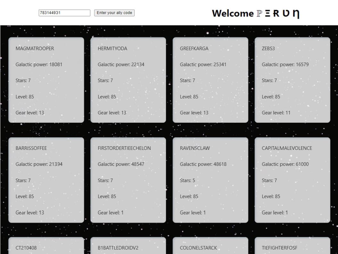Viewport: 338px width, 254px height.
Task: Click the Stars value on MAGMATROOPER card
Action: 23,81
